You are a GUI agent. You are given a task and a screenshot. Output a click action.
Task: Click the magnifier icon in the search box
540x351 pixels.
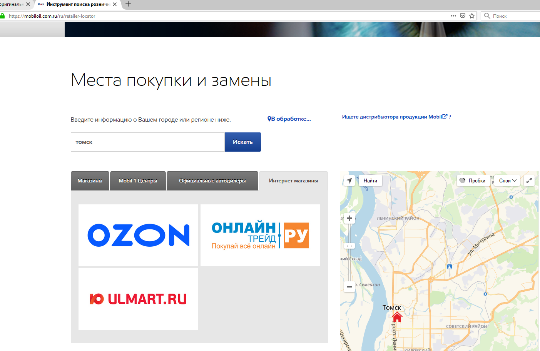(487, 16)
